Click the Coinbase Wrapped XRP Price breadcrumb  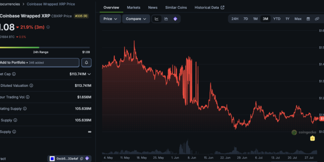51,4
